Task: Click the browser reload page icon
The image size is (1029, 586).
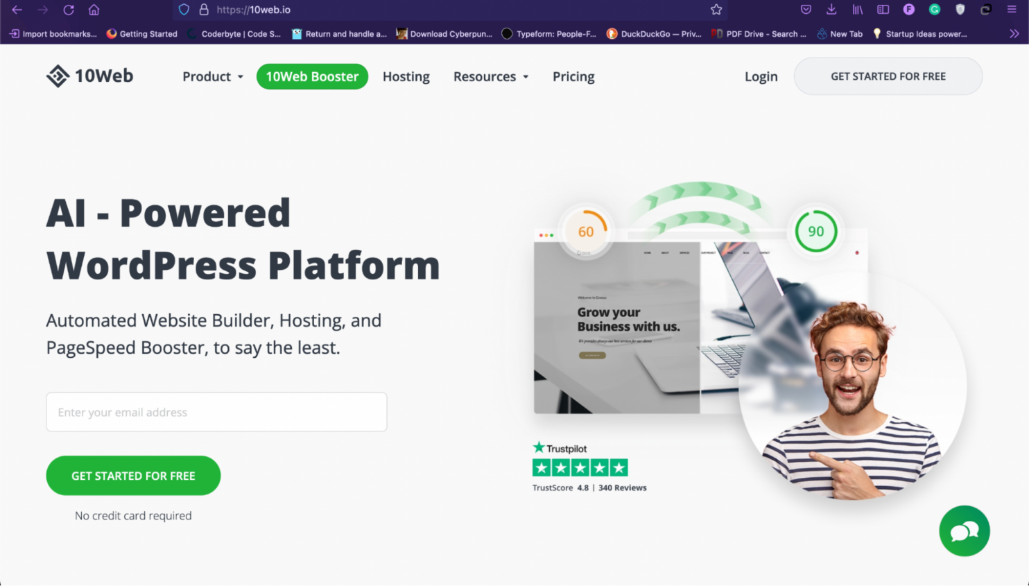Action: coord(68,10)
